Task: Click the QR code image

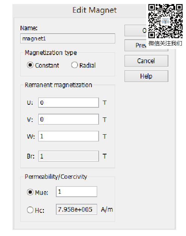Action: click(165, 21)
